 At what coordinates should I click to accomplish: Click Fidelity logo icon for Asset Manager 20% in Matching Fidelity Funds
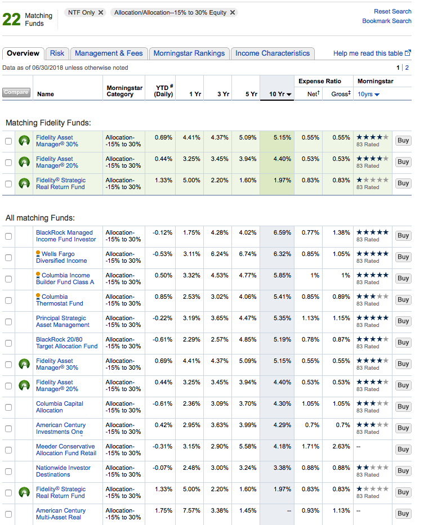[24, 162]
